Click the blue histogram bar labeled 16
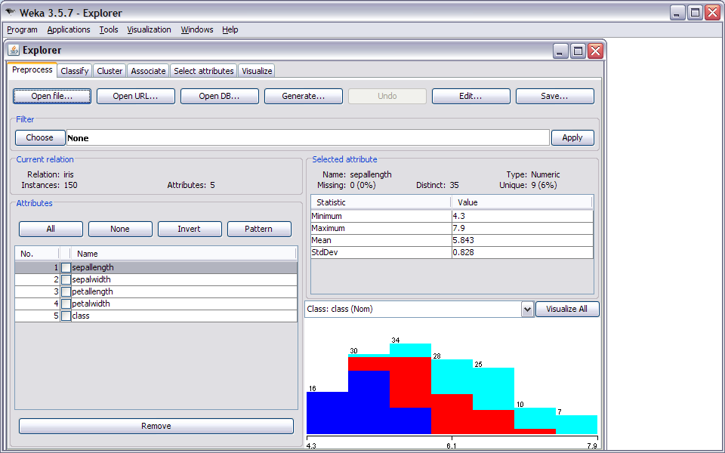The image size is (725, 453). tap(327, 413)
